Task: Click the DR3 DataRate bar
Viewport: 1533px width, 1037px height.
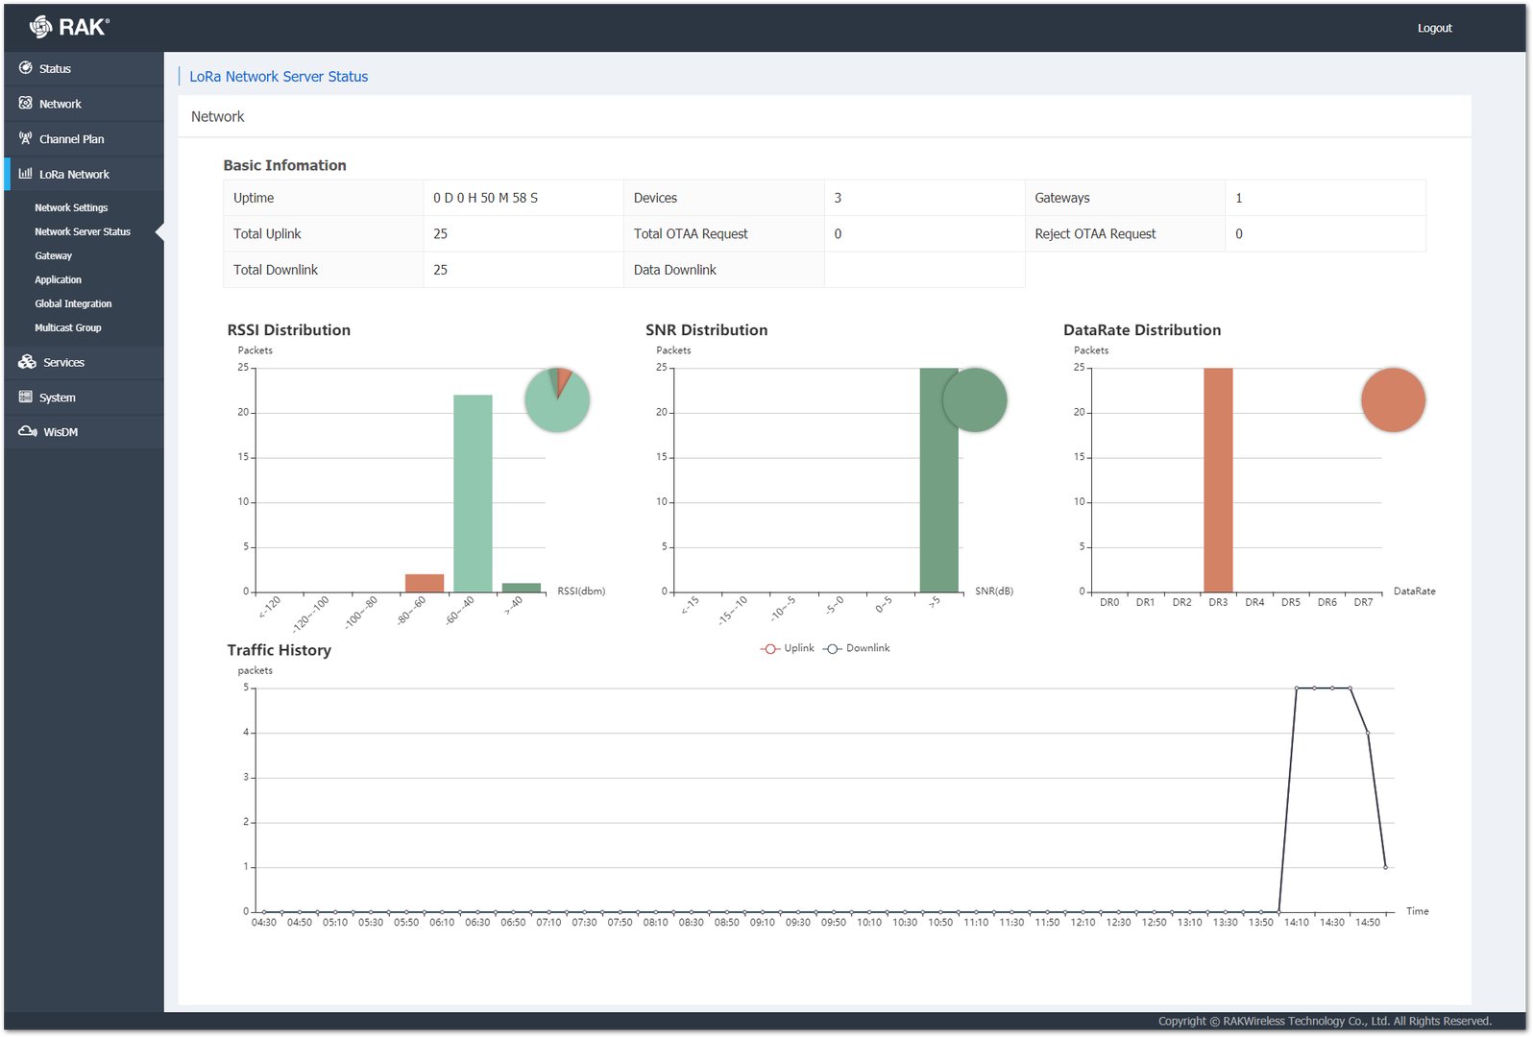Action: (x=1218, y=480)
